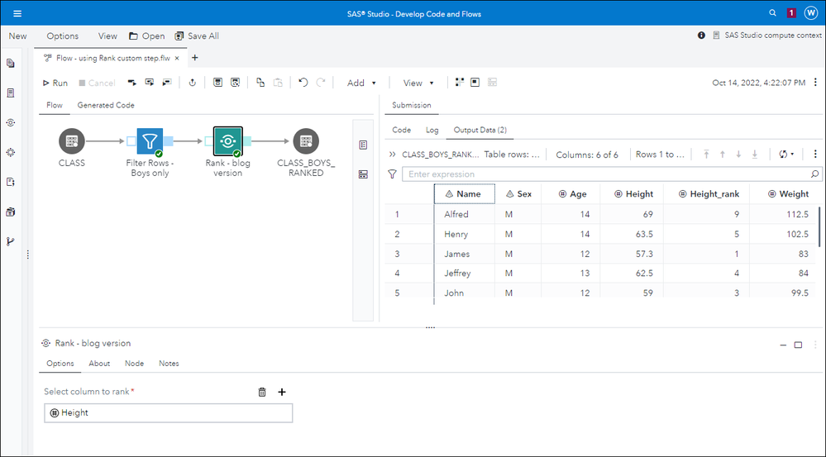Close the Flow - using Rank custom step tab

[x=178, y=59]
